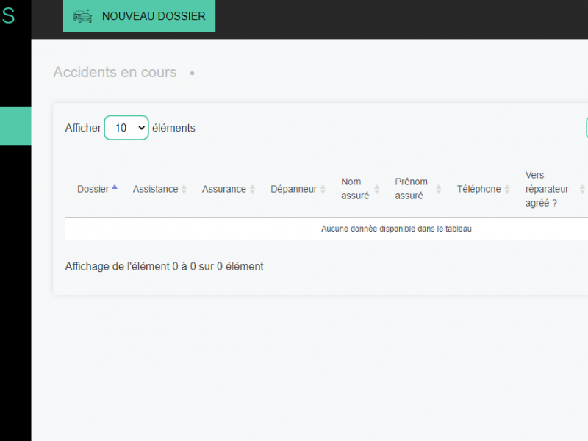Click sort arrows beside Vers réparateur agréé
588x441 pixels.
pyautogui.click(x=582, y=189)
